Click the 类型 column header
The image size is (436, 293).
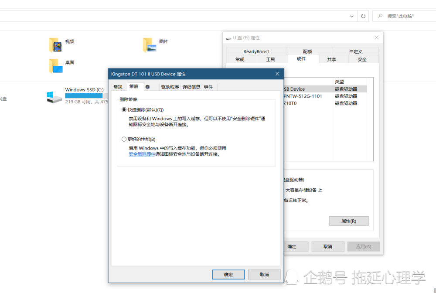coord(350,82)
